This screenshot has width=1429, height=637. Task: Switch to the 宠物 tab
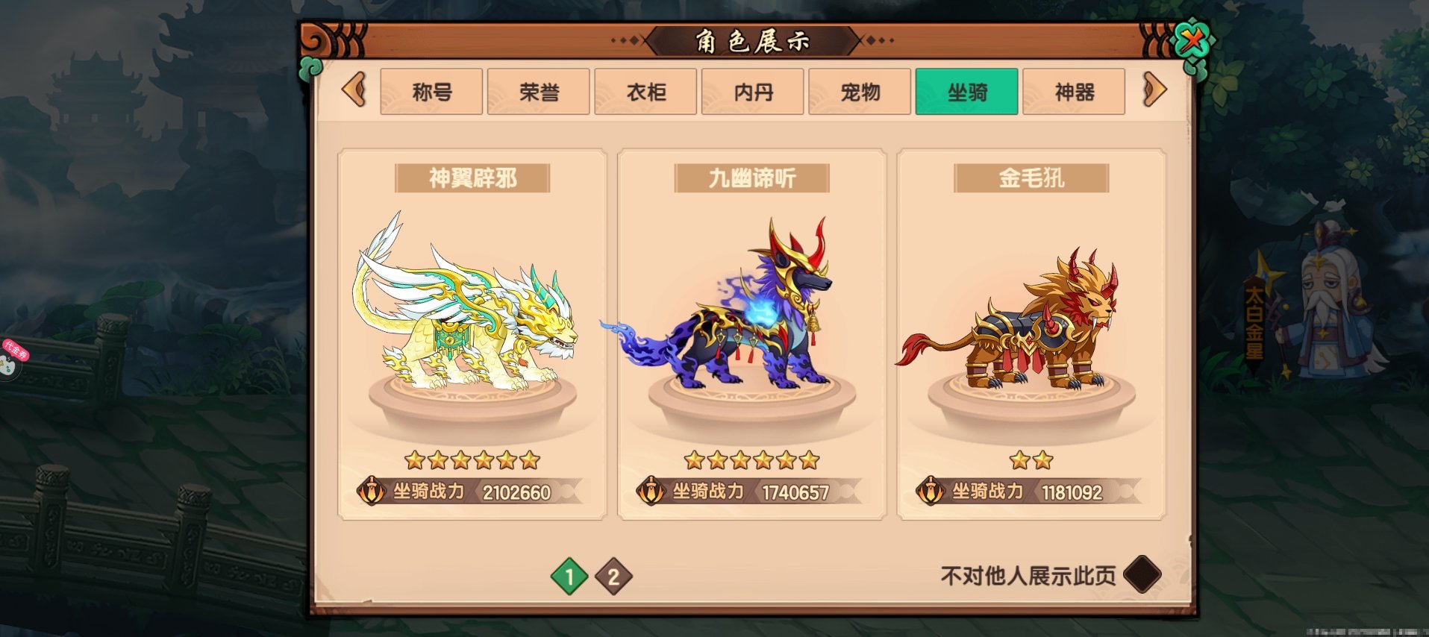point(860,92)
